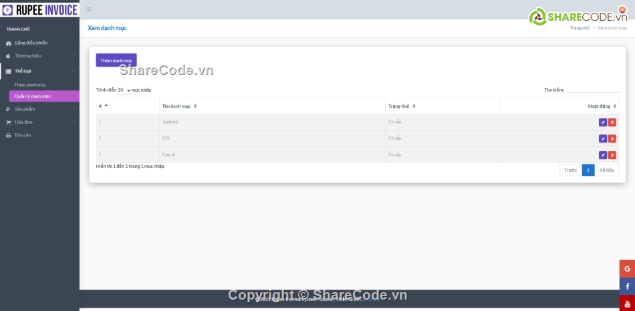Follow Trang chủ breadcrumb link
This screenshot has width=635, height=311.
pos(580,28)
